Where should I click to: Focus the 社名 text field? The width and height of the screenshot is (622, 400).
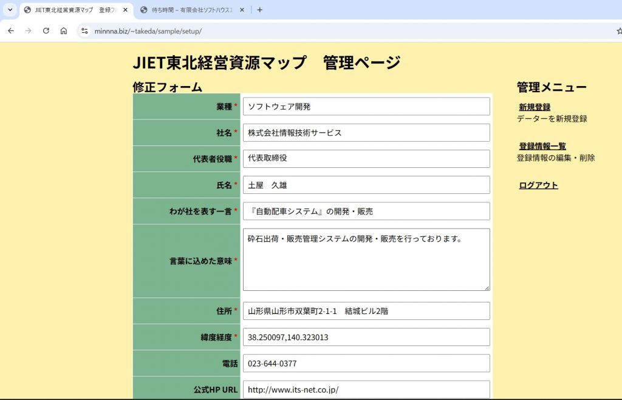tap(366, 133)
